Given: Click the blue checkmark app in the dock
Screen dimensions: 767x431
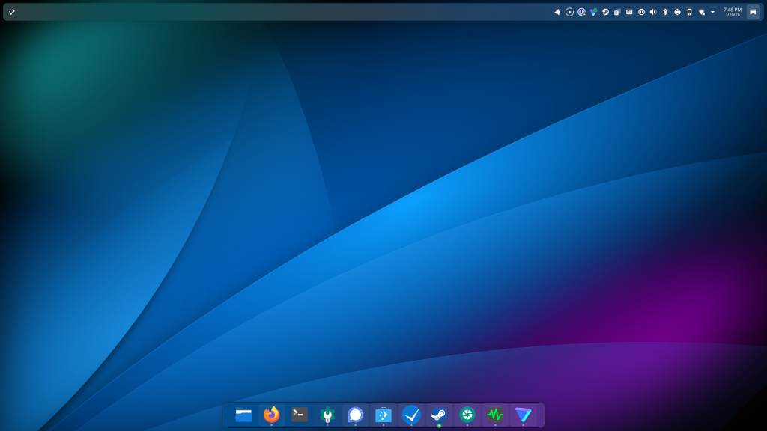Looking at the screenshot, I should pyautogui.click(x=411, y=415).
